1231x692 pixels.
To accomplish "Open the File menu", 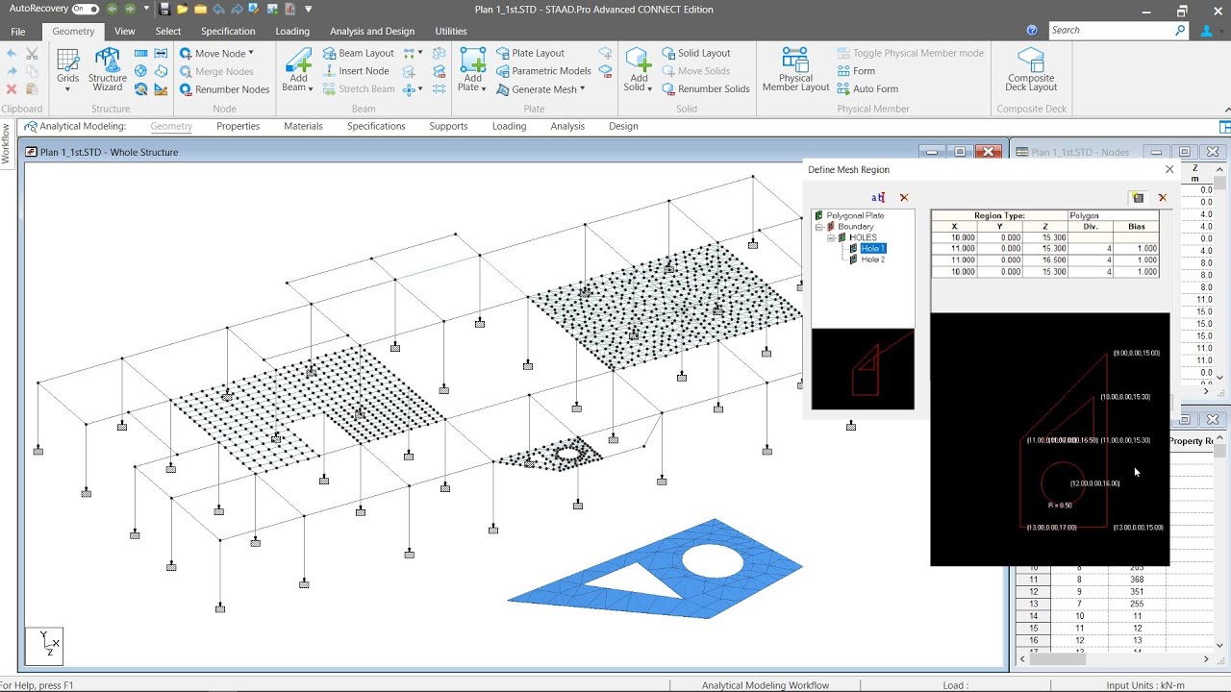I will pos(18,31).
